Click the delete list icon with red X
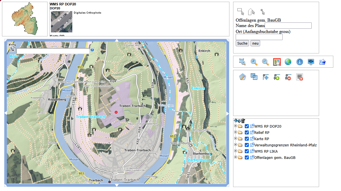This screenshot has width=341, height=191. pos(299,77)
